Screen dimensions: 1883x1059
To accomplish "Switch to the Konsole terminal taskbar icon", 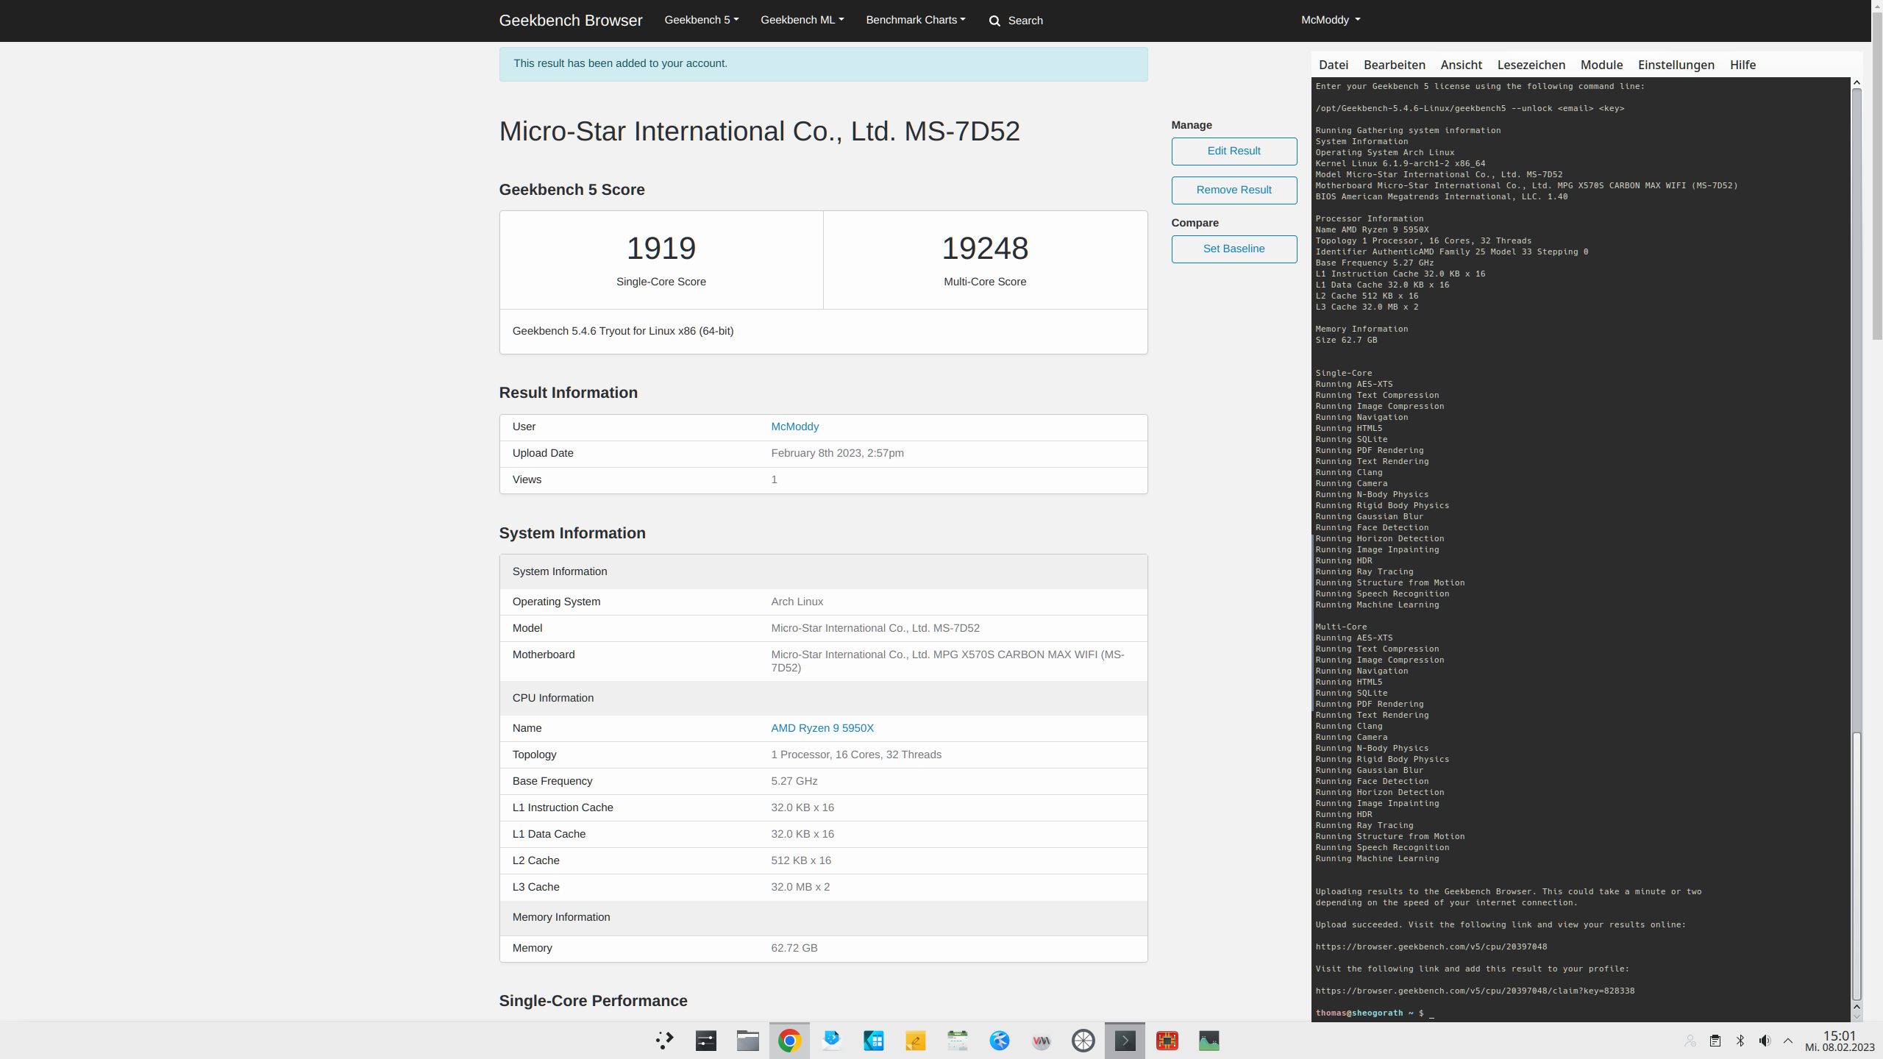I will pos(1125,1041).
